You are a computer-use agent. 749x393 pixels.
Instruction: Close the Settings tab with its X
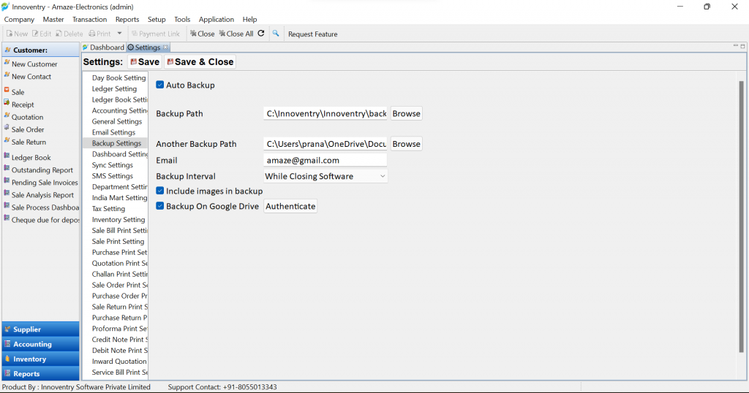tap(165, 47)
